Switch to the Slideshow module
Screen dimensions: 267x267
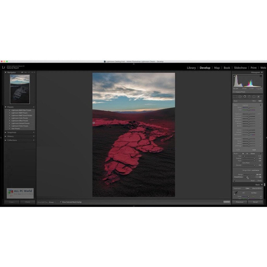click(x=240, y=68)
